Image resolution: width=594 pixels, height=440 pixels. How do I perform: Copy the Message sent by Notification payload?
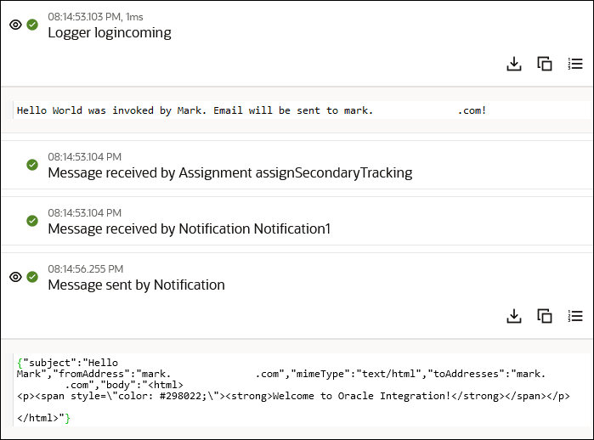tap(545, 316)
